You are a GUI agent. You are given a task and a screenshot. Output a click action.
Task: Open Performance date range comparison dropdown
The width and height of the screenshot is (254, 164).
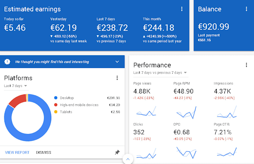(x=160, y=72)
